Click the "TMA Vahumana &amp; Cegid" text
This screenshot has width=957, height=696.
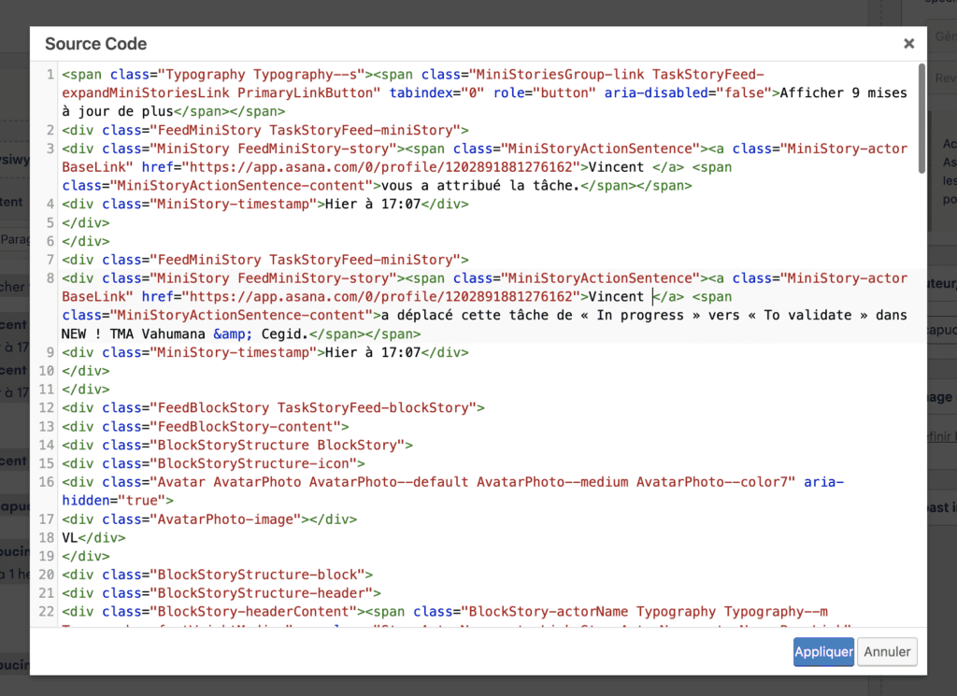217,334
